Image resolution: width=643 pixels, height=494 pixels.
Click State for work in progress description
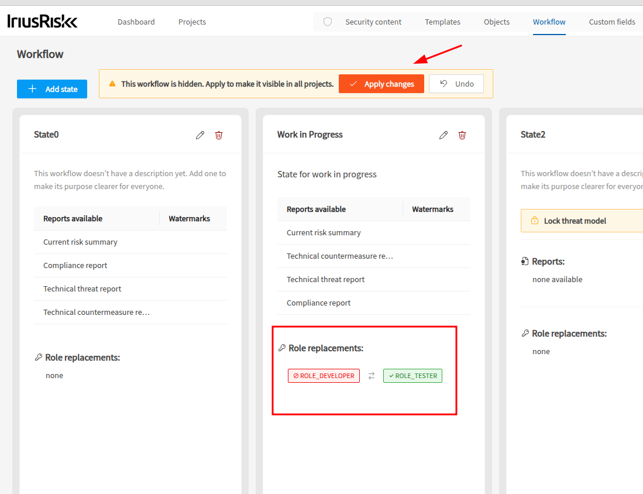[327, 174]
